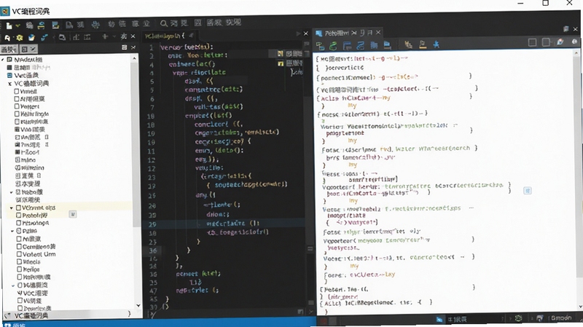Tick the Vatent Urm checkbox
Viewport: 583px width, 327px height.
pyautogui.click(x=20, y=254)
